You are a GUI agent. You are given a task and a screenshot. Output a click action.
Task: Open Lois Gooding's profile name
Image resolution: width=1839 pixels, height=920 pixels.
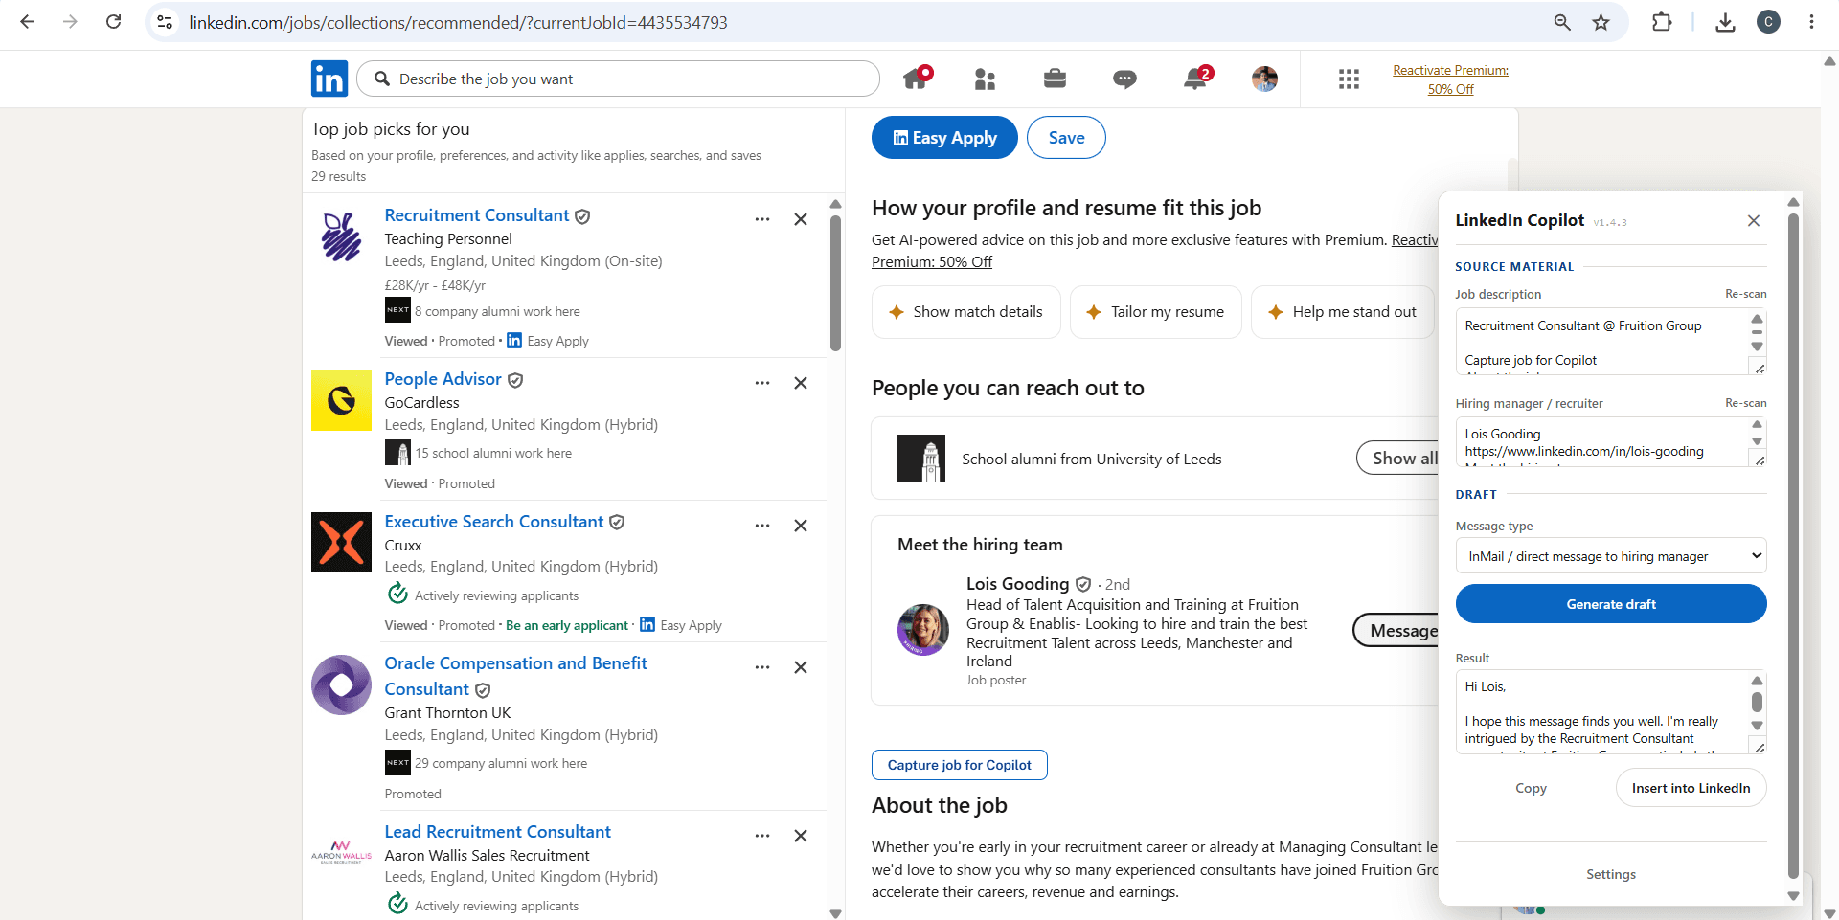[1017, 584]
